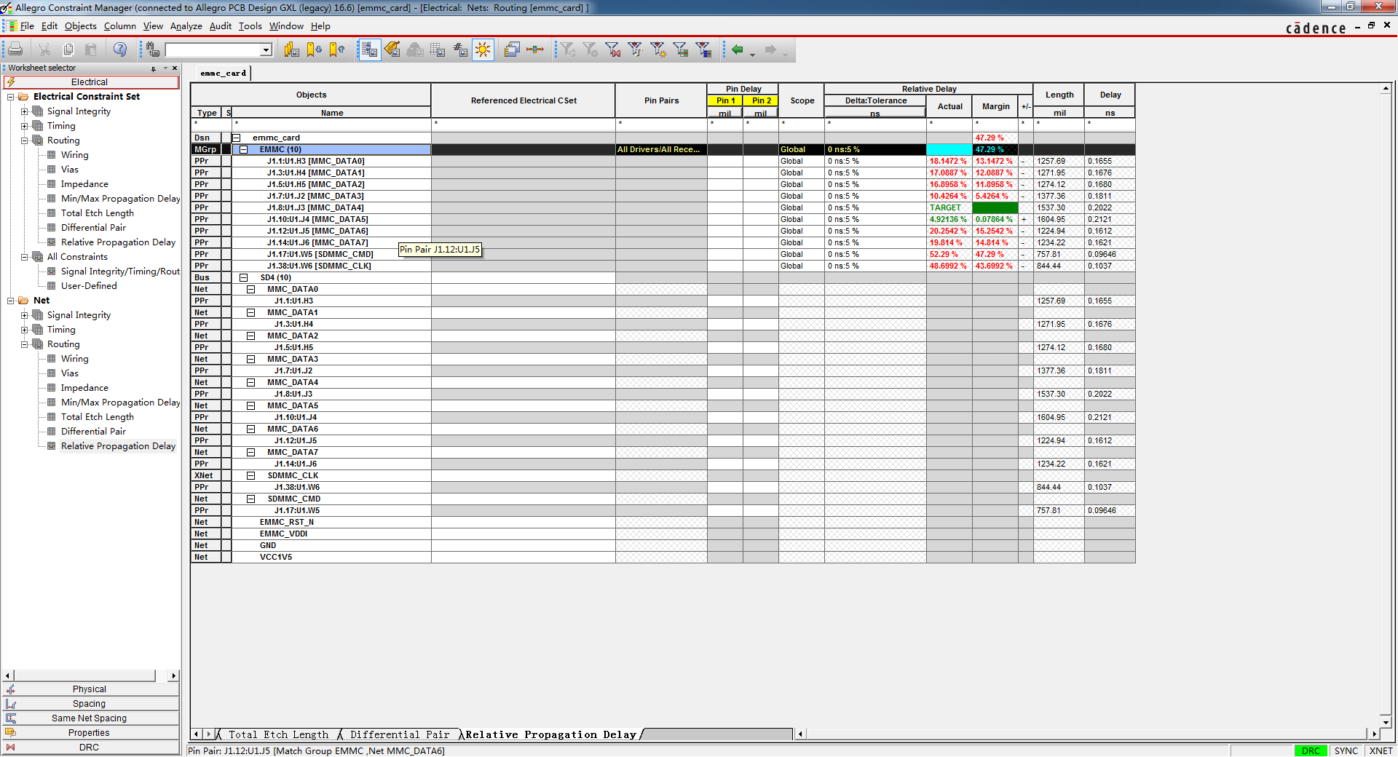The height and width of the screenshot is (757, 1398).
Task: Select the emmc_card document tab
Action: [x=224, y=74]
